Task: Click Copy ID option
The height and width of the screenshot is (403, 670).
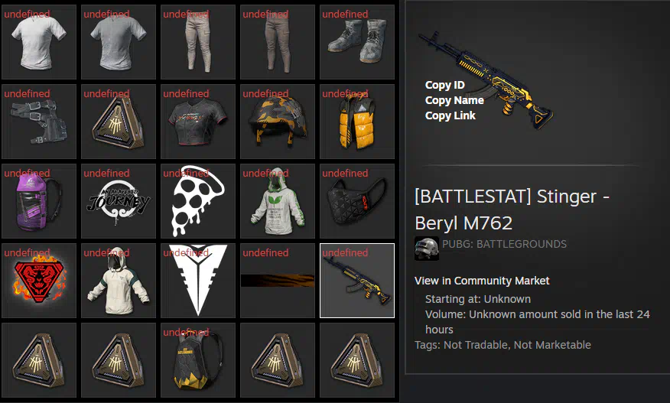Action: [x=445, y=85]
